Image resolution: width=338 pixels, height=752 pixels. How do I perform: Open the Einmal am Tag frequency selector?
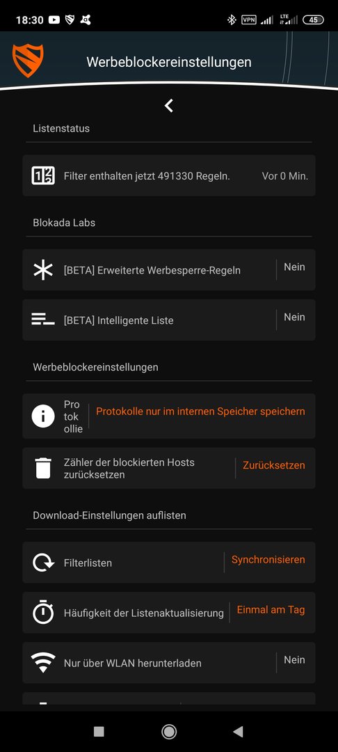(x=271, y=610)
